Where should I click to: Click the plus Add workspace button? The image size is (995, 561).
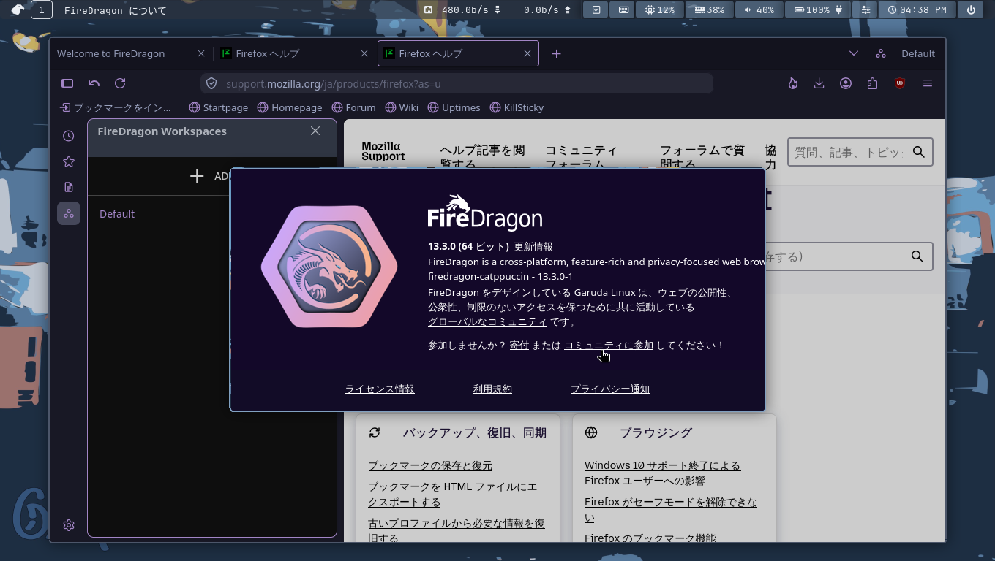click(x=197, y=176)
